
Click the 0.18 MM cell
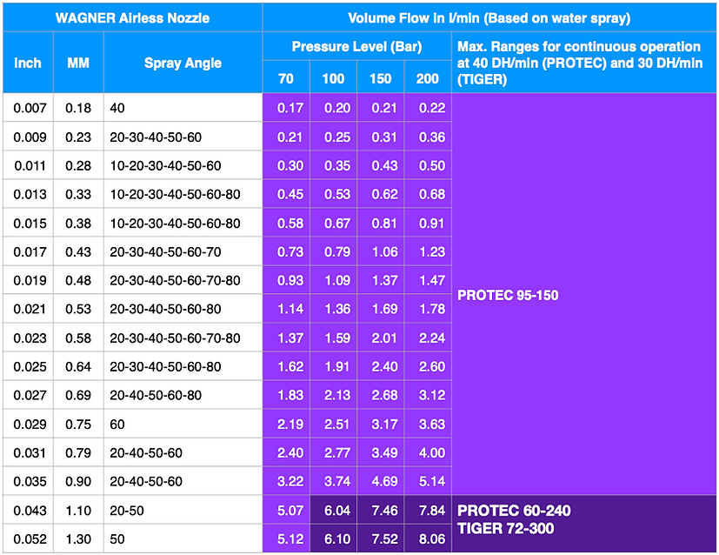78,108
